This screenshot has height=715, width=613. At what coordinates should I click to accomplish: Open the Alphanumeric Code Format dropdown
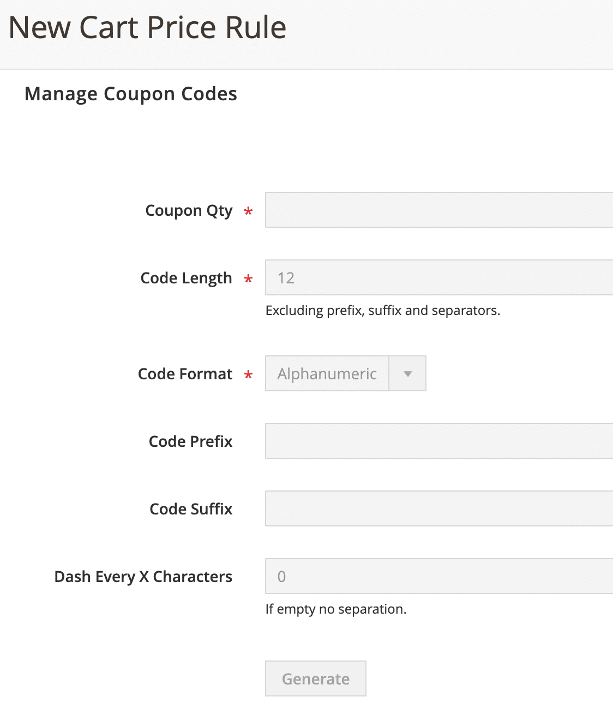345,373
